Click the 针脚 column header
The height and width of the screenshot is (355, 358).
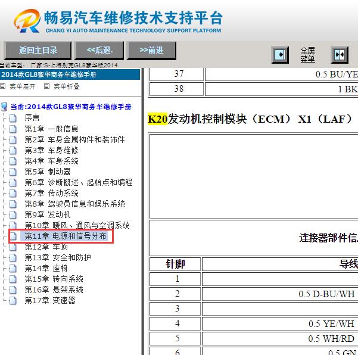[175, 264]
